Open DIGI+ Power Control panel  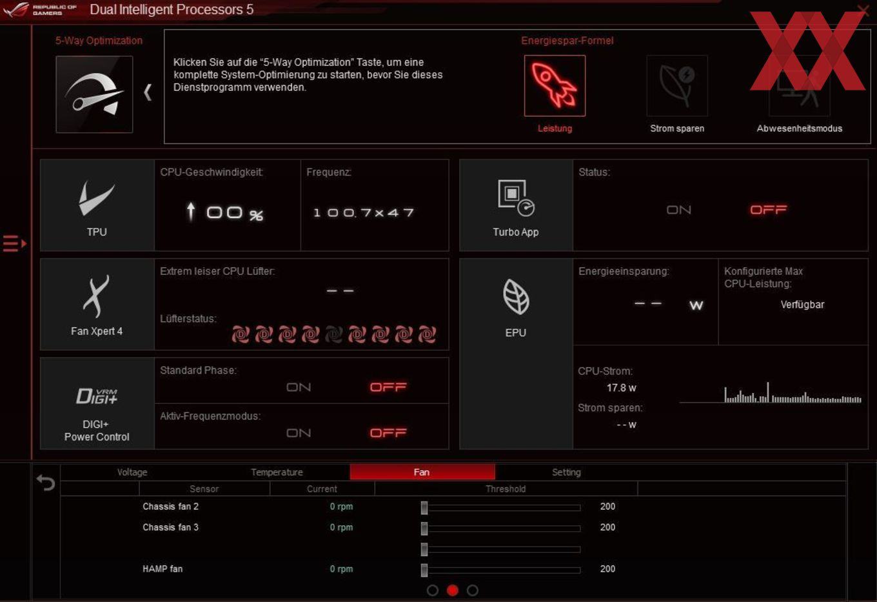coord(97,403)
